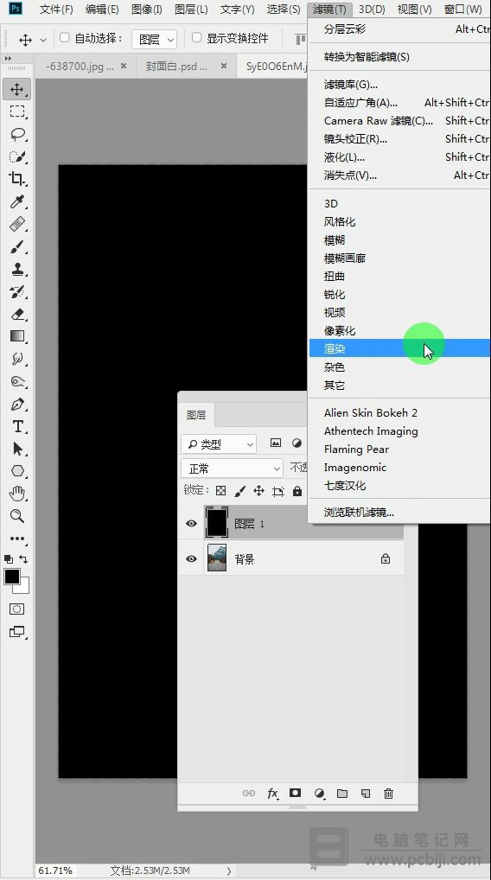Screen dimensions: 491x880
Task: Select the Path Selection tool
Action: pyautogui.click(x=16, y=449)
